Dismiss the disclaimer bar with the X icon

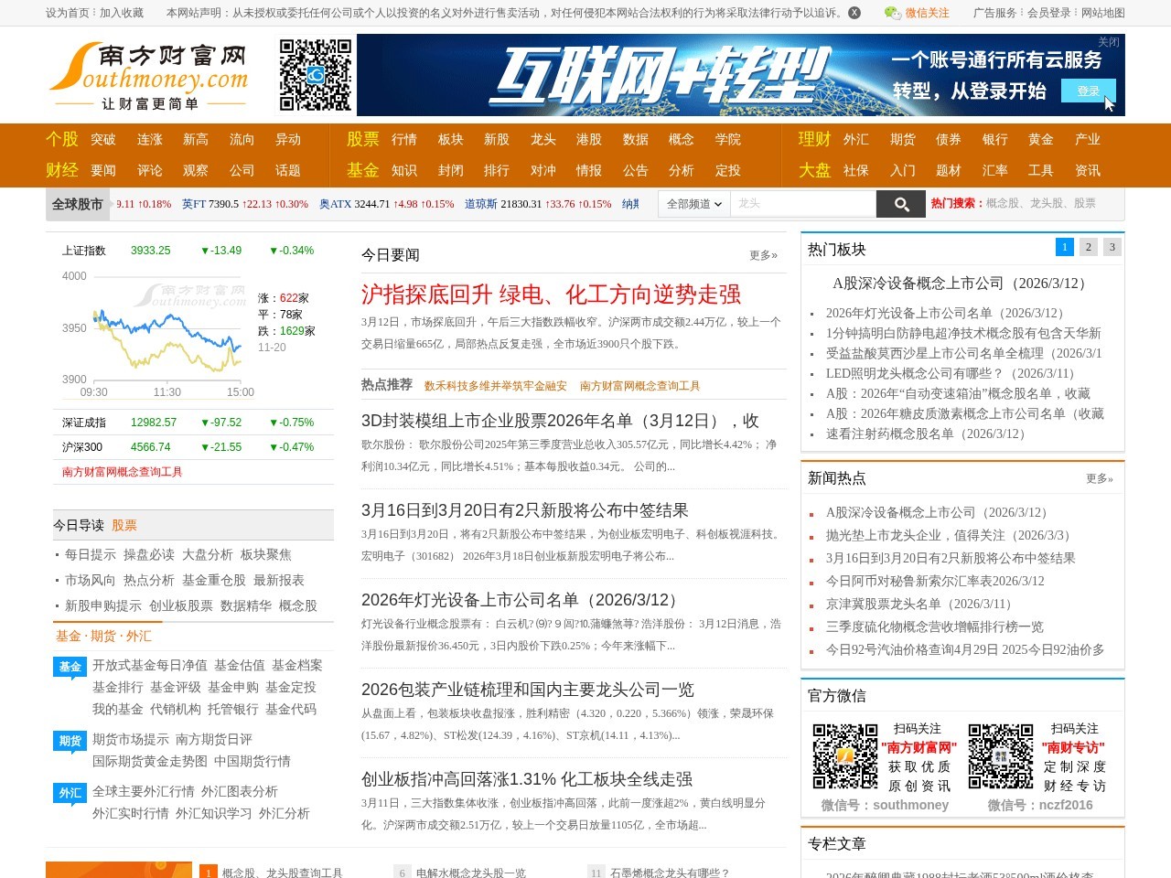pyautogui.click(x=854, y=12)
